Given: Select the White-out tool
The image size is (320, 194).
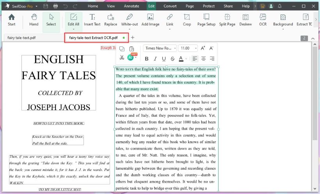Looking at the screenshot, I should 130,20.
